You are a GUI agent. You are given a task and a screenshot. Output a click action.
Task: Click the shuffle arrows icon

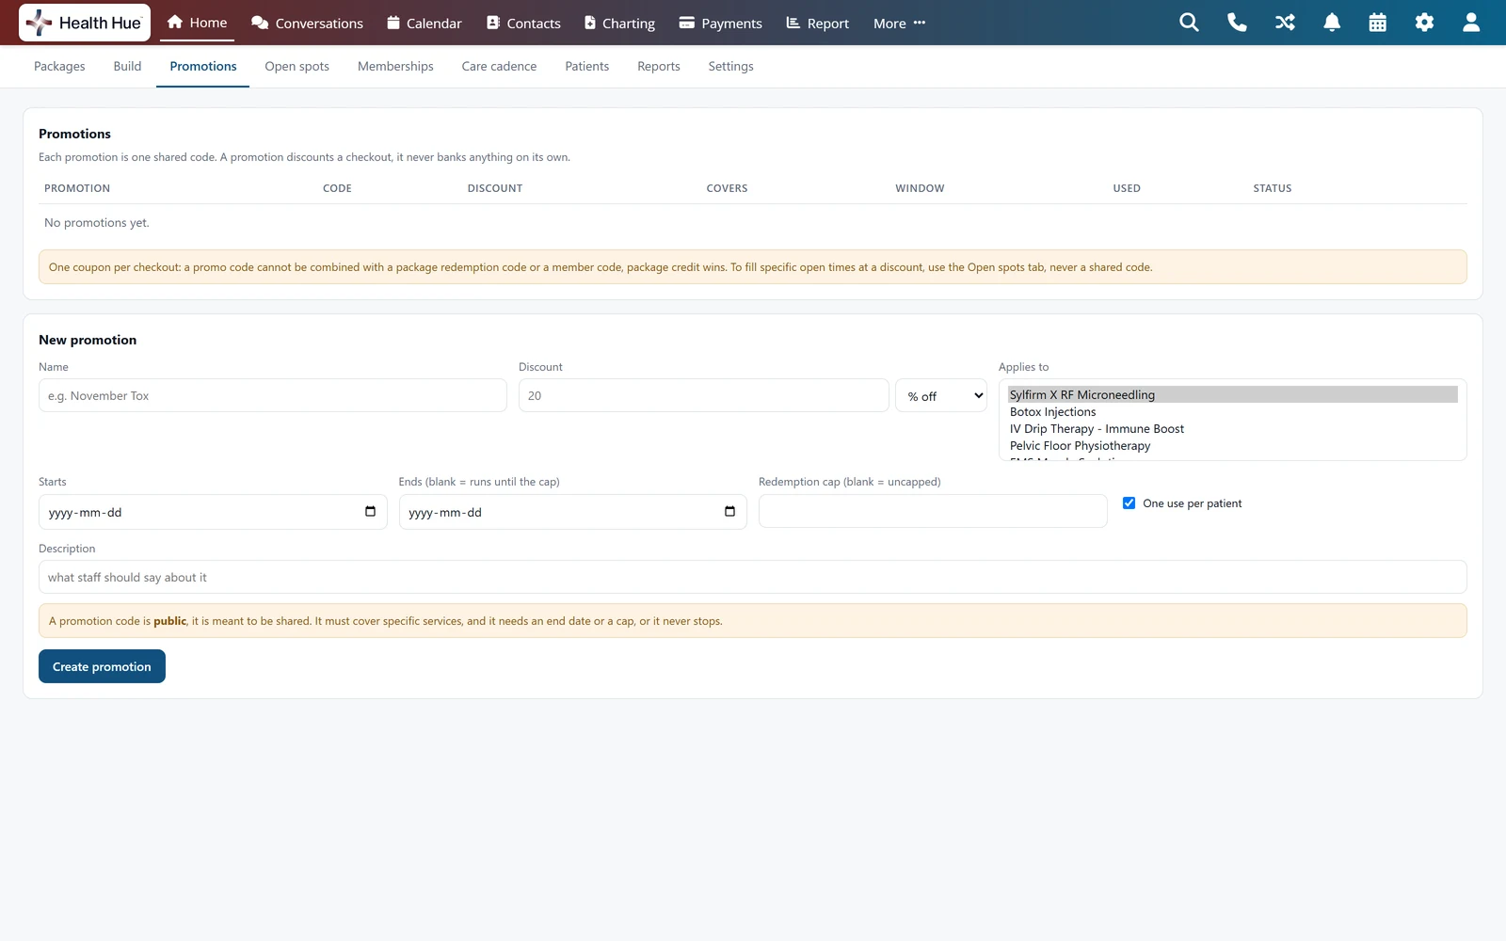click(x=1285, y=23)
